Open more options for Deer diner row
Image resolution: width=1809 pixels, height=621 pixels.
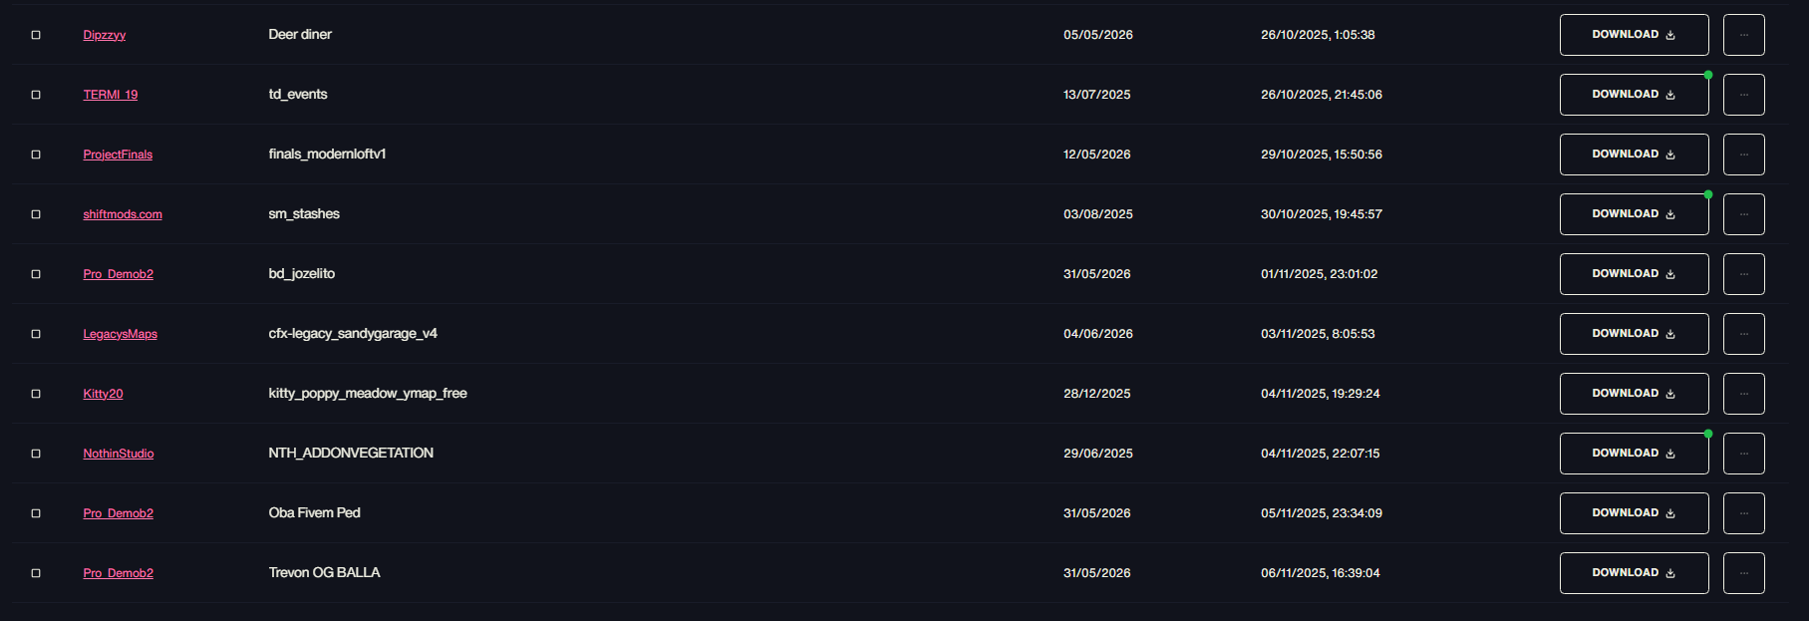pyautogui.click(x=1743, y=35)
